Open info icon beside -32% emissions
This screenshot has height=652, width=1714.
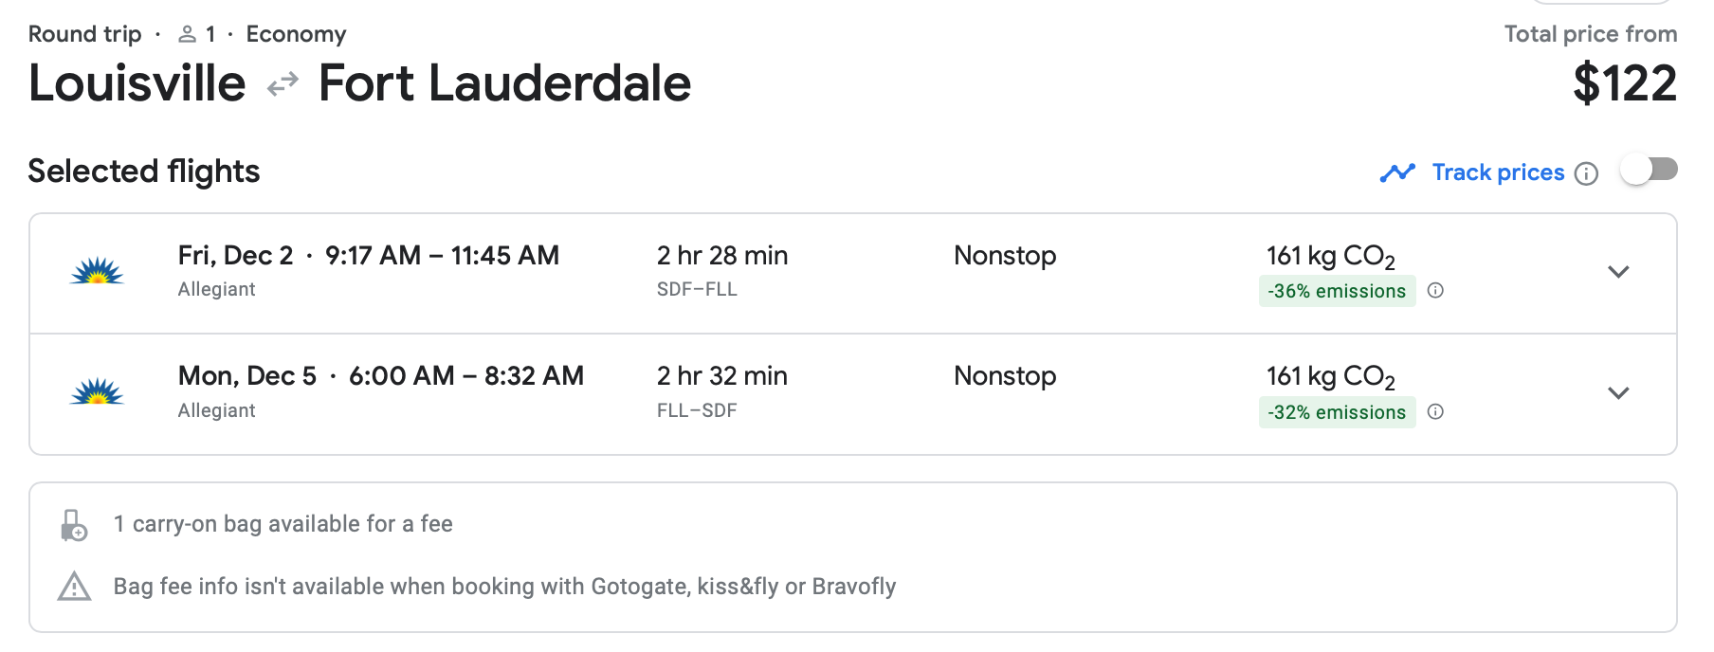click(x=1435, y=412)
